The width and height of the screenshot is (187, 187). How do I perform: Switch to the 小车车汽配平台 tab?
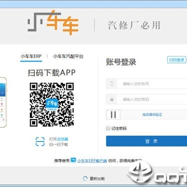pyautogui.click(x=68, y=56)
